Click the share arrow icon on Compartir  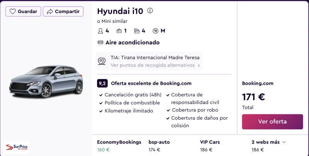(x=50, y=12)
